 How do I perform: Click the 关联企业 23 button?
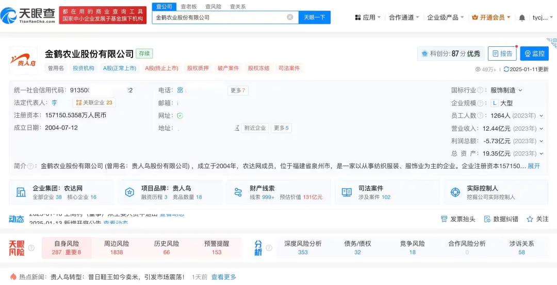coord(94,103)
